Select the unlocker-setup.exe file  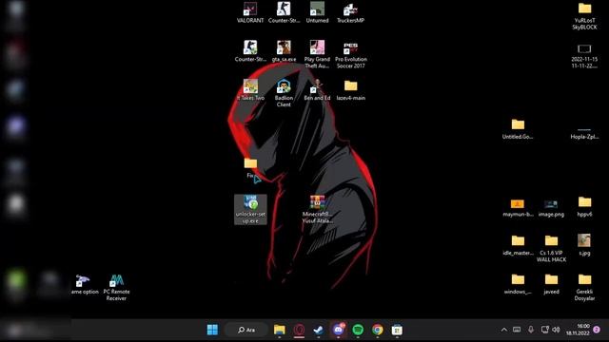click(250, 209)
